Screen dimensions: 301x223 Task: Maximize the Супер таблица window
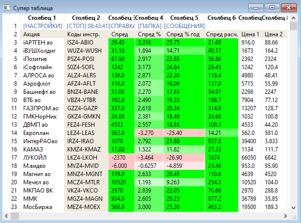(x=272, y=8)
